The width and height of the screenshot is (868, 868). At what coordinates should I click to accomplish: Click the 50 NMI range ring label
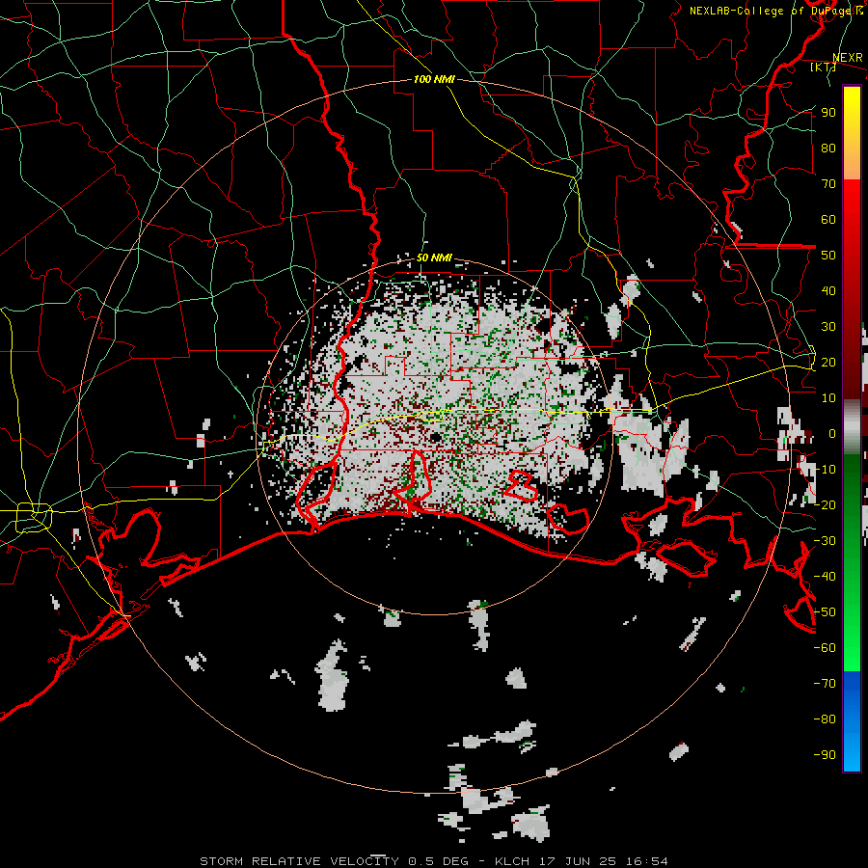(x=434, y=258)
